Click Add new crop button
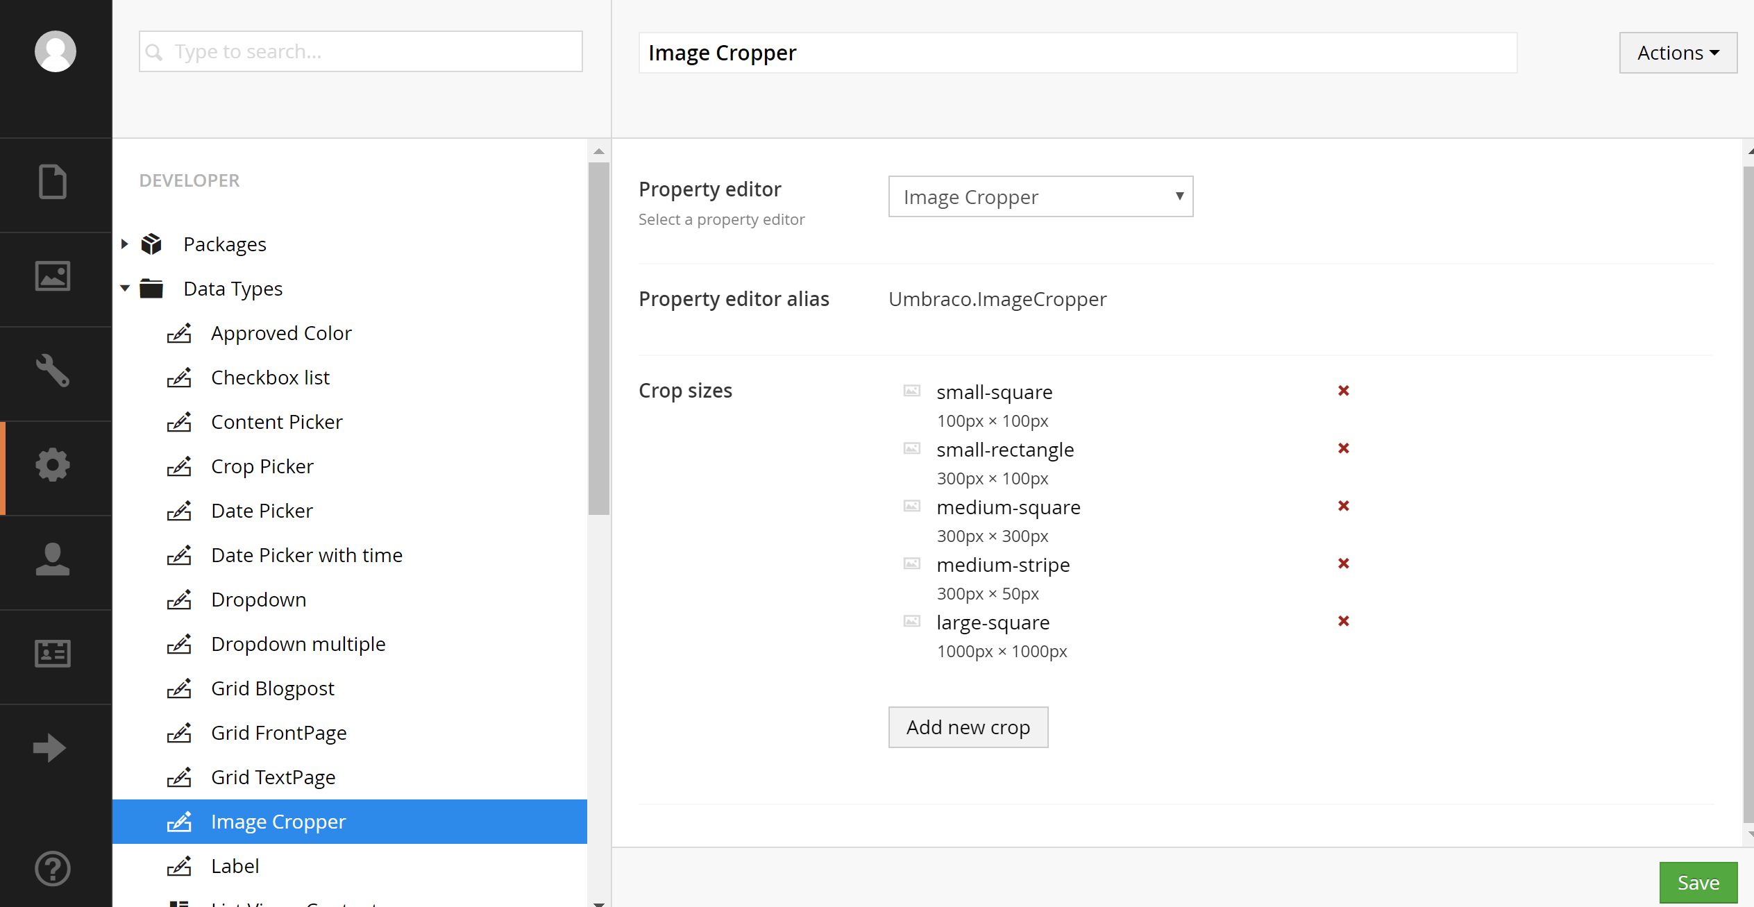Screen dimensions: 1754x907 pyautogui.click(x=968, y=727)
